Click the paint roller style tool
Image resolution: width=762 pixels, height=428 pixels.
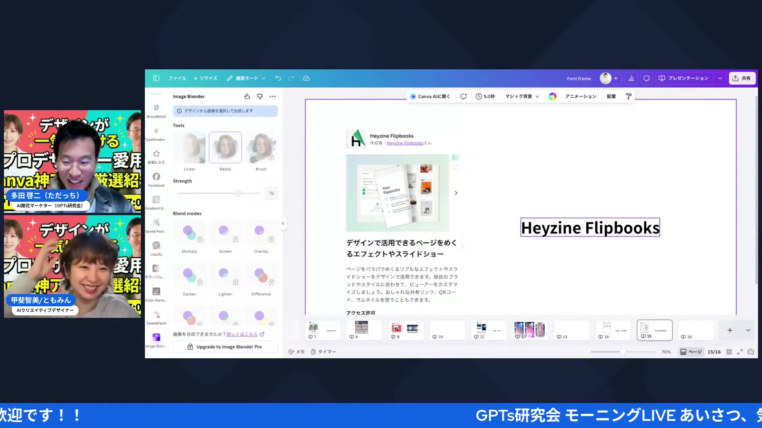click(628, 96)
